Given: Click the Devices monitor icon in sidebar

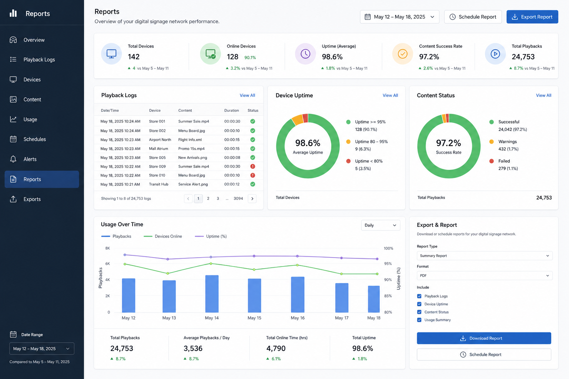Looking at the screenshot, I should coord(13,79).
